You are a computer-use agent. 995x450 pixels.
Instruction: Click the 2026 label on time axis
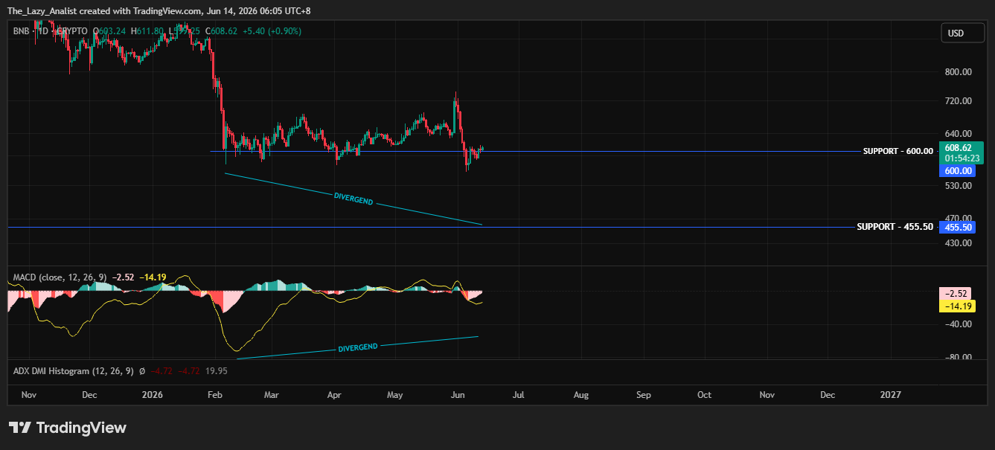click(151, 395)
